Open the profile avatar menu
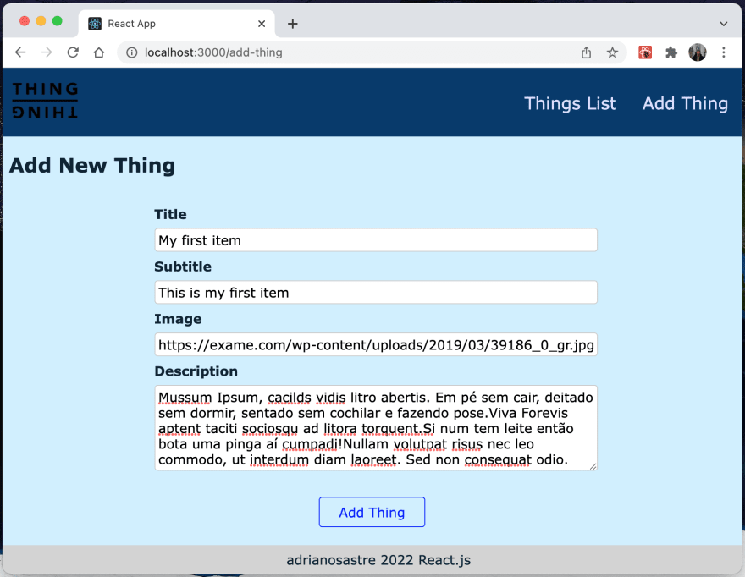 tap(698, 52)
